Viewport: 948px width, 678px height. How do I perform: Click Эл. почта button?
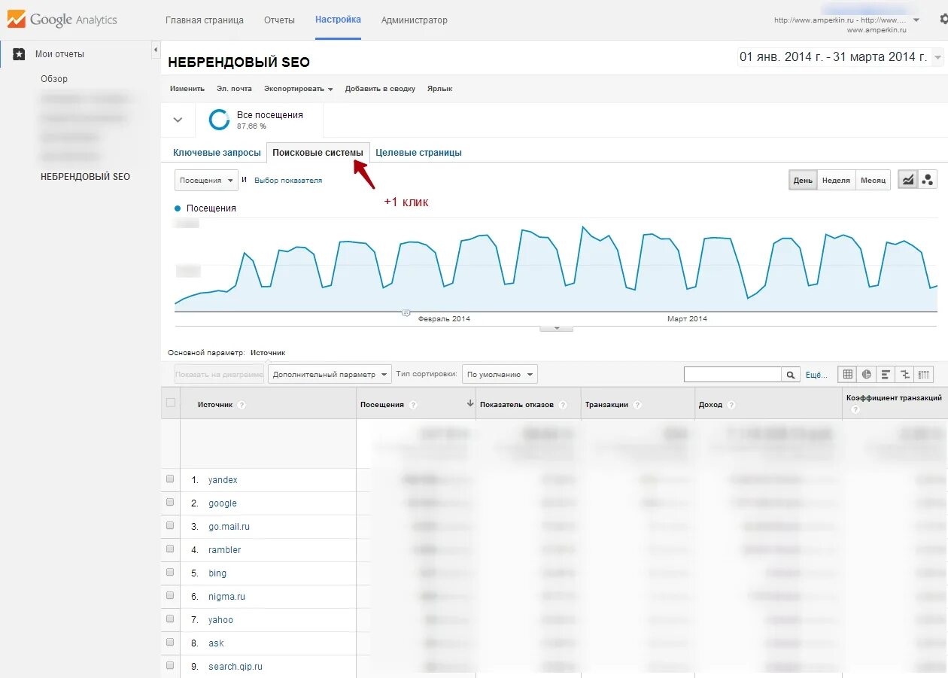[234, 89]
